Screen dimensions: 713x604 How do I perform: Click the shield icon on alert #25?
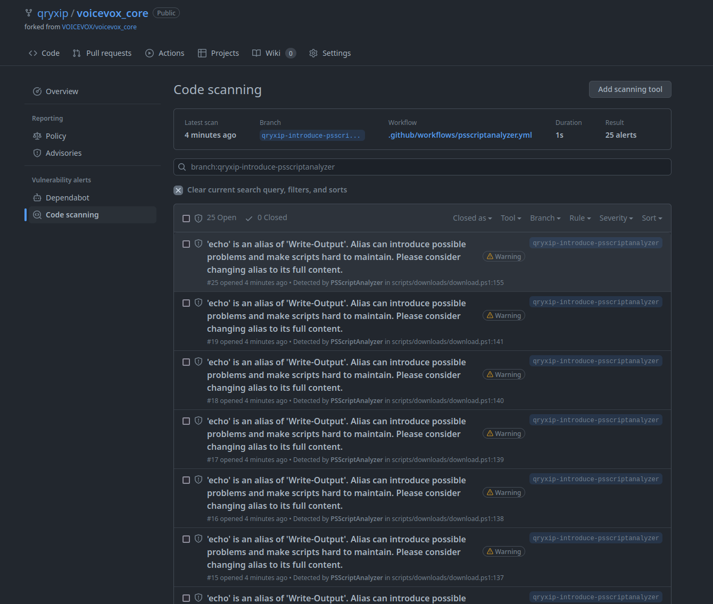click(x=198, y=243)
